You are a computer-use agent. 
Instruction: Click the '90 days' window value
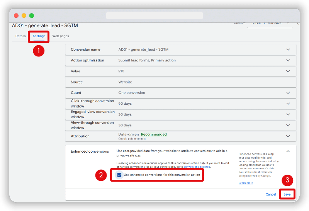coord(125,104)
